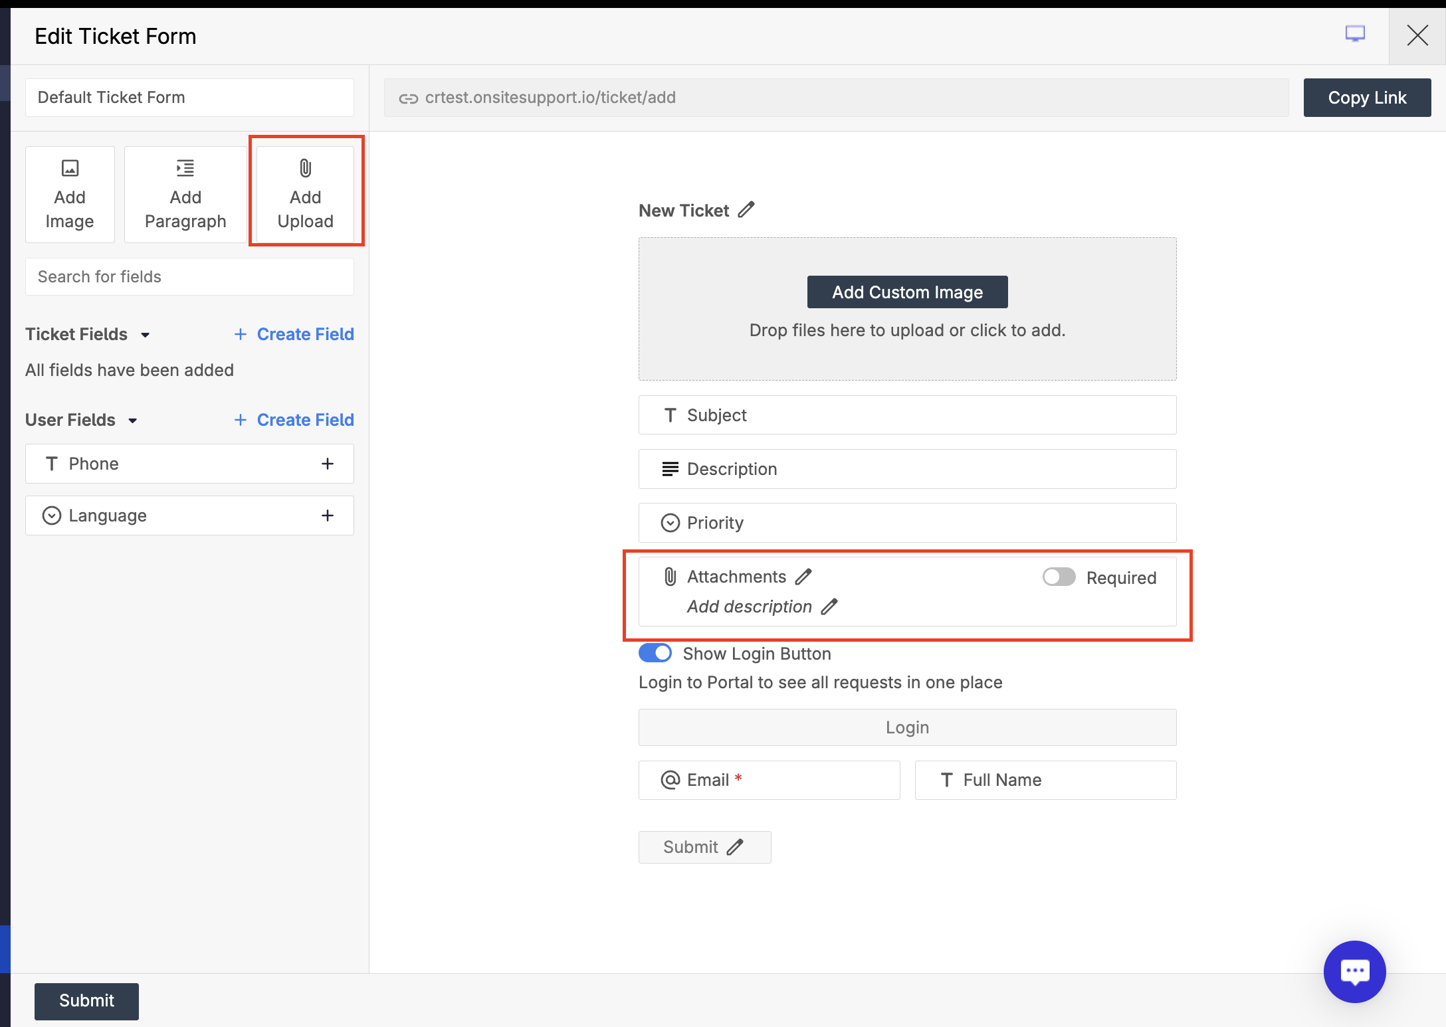Edit the New Ticket title pencil icon
1446x1027 pixels.
coord(747,209)
